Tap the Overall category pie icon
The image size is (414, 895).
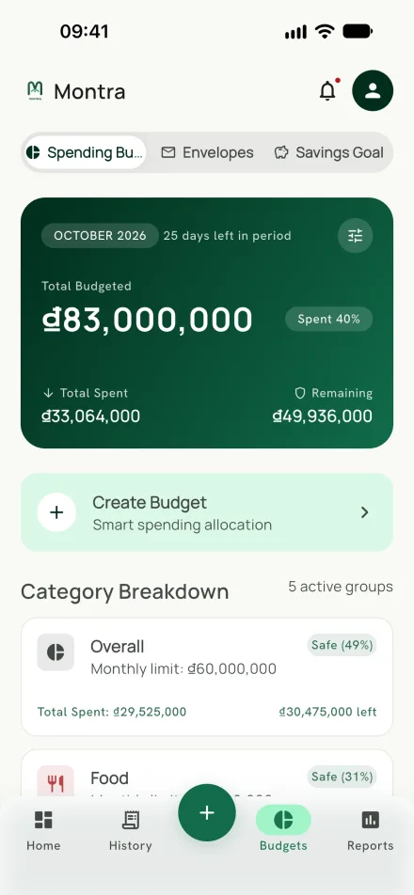[56, 652]
